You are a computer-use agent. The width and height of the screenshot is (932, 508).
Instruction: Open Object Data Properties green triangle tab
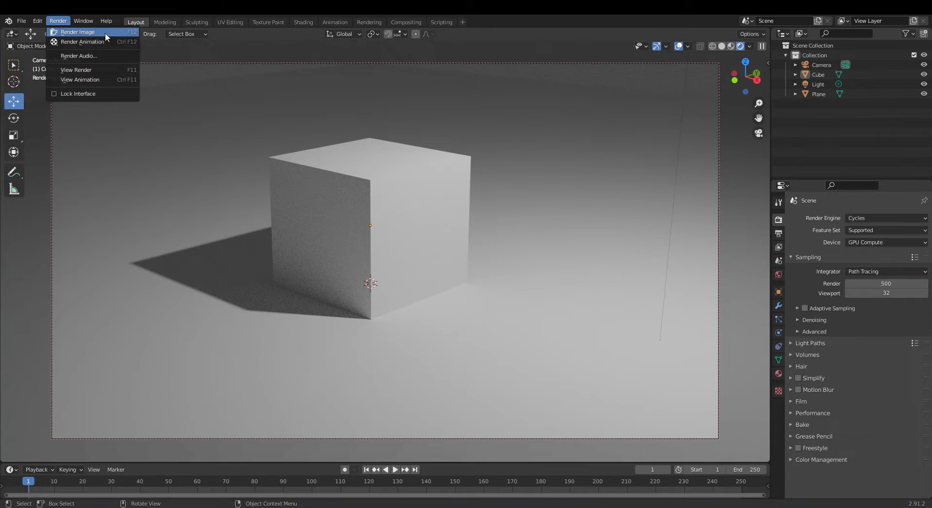[x=779, y=360]
